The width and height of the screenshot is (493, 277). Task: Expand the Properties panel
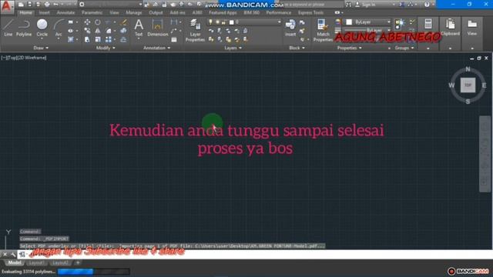[x=349, y=48]
